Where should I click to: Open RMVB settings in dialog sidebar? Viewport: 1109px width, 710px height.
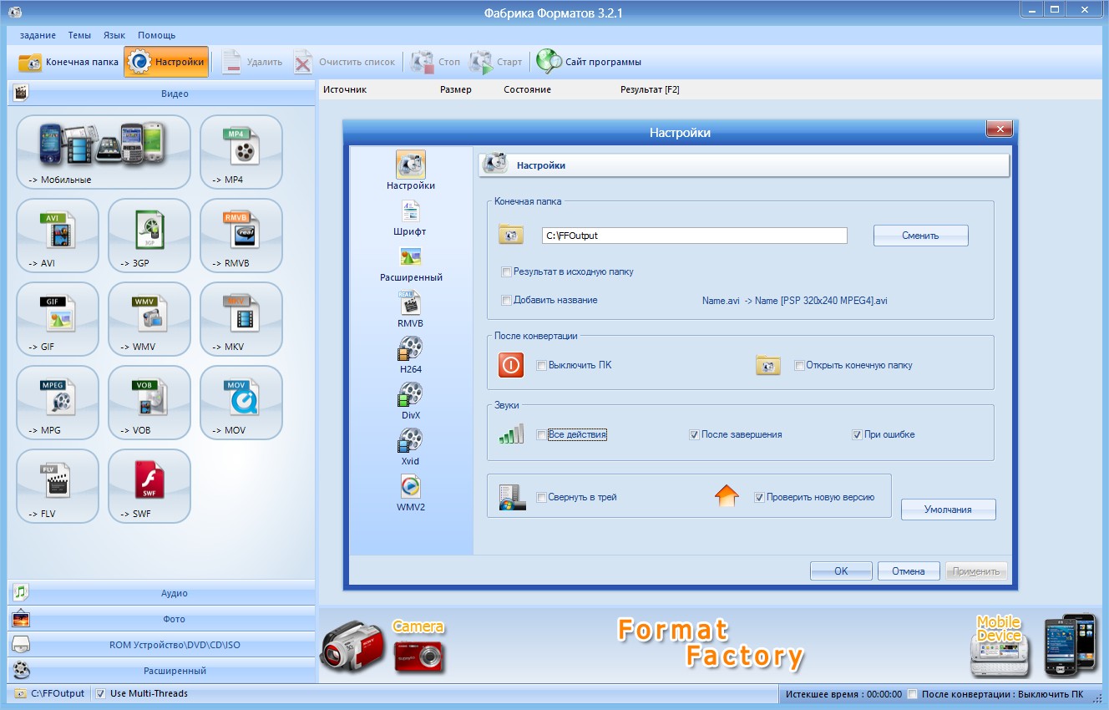[410, 310]
